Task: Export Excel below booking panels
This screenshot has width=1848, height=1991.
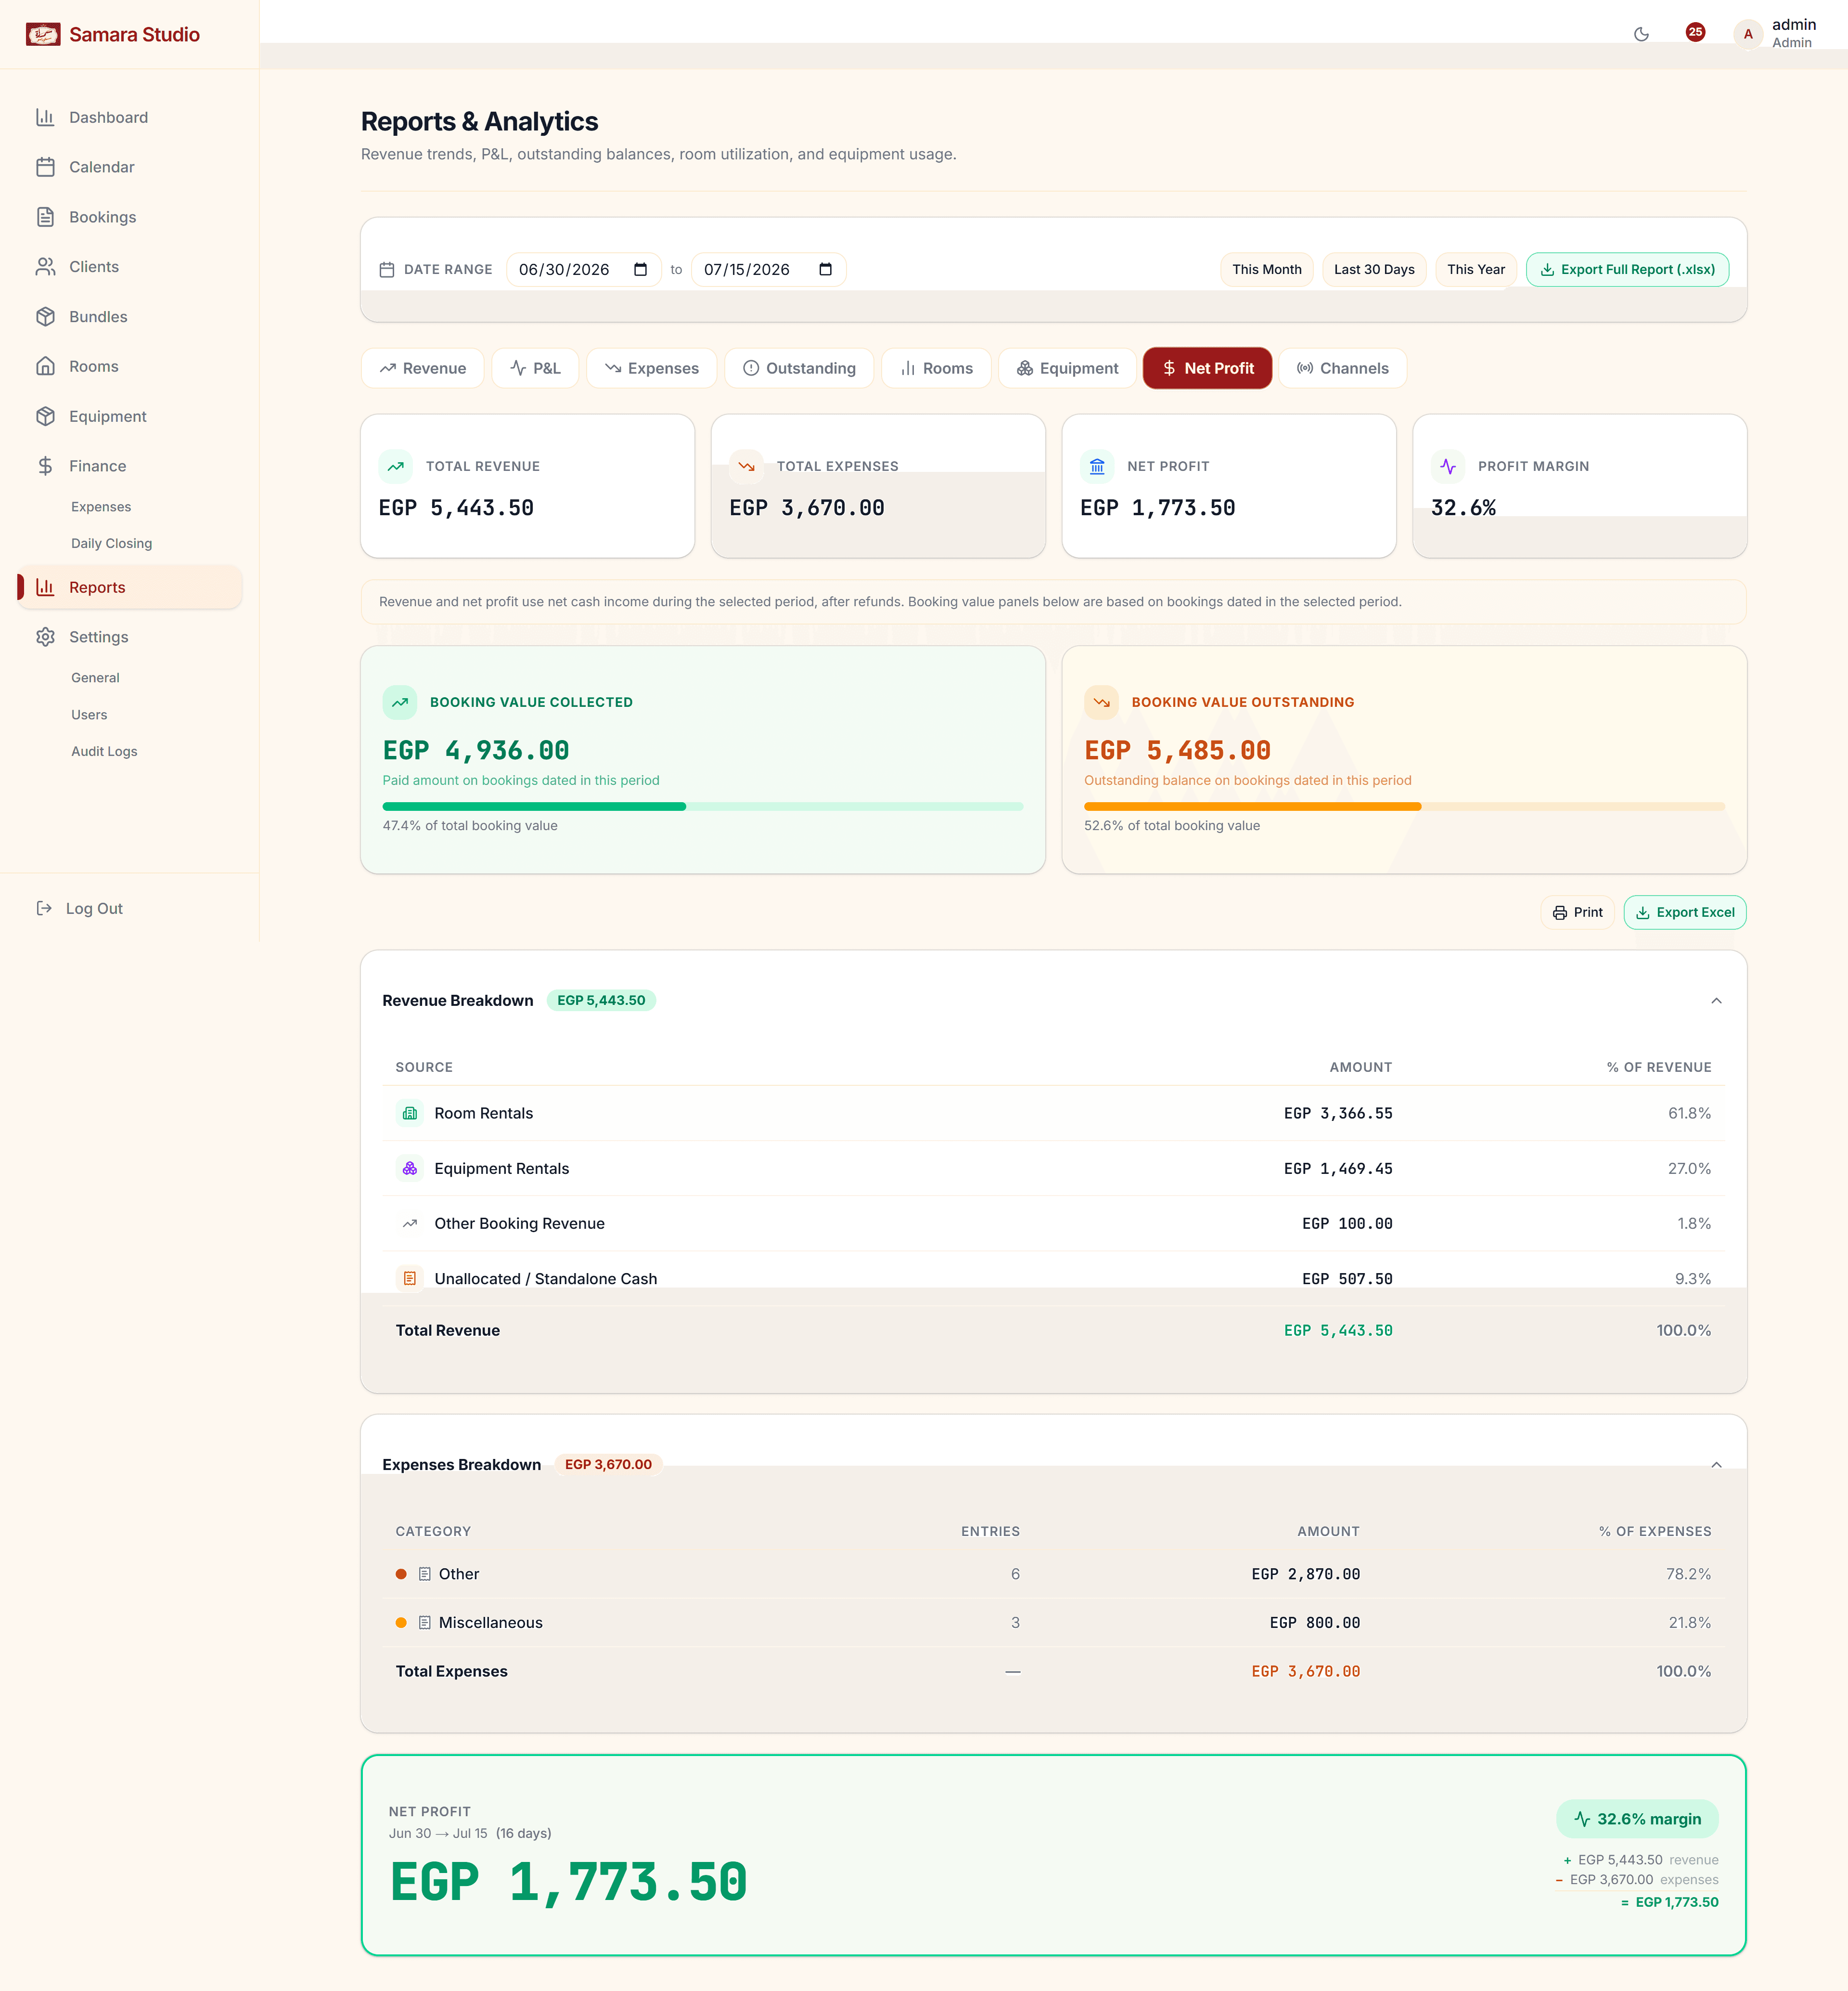Action: 1685,912
